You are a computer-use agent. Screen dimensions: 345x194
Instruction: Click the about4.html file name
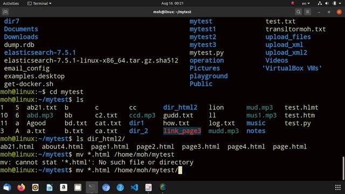pos(63,147)
